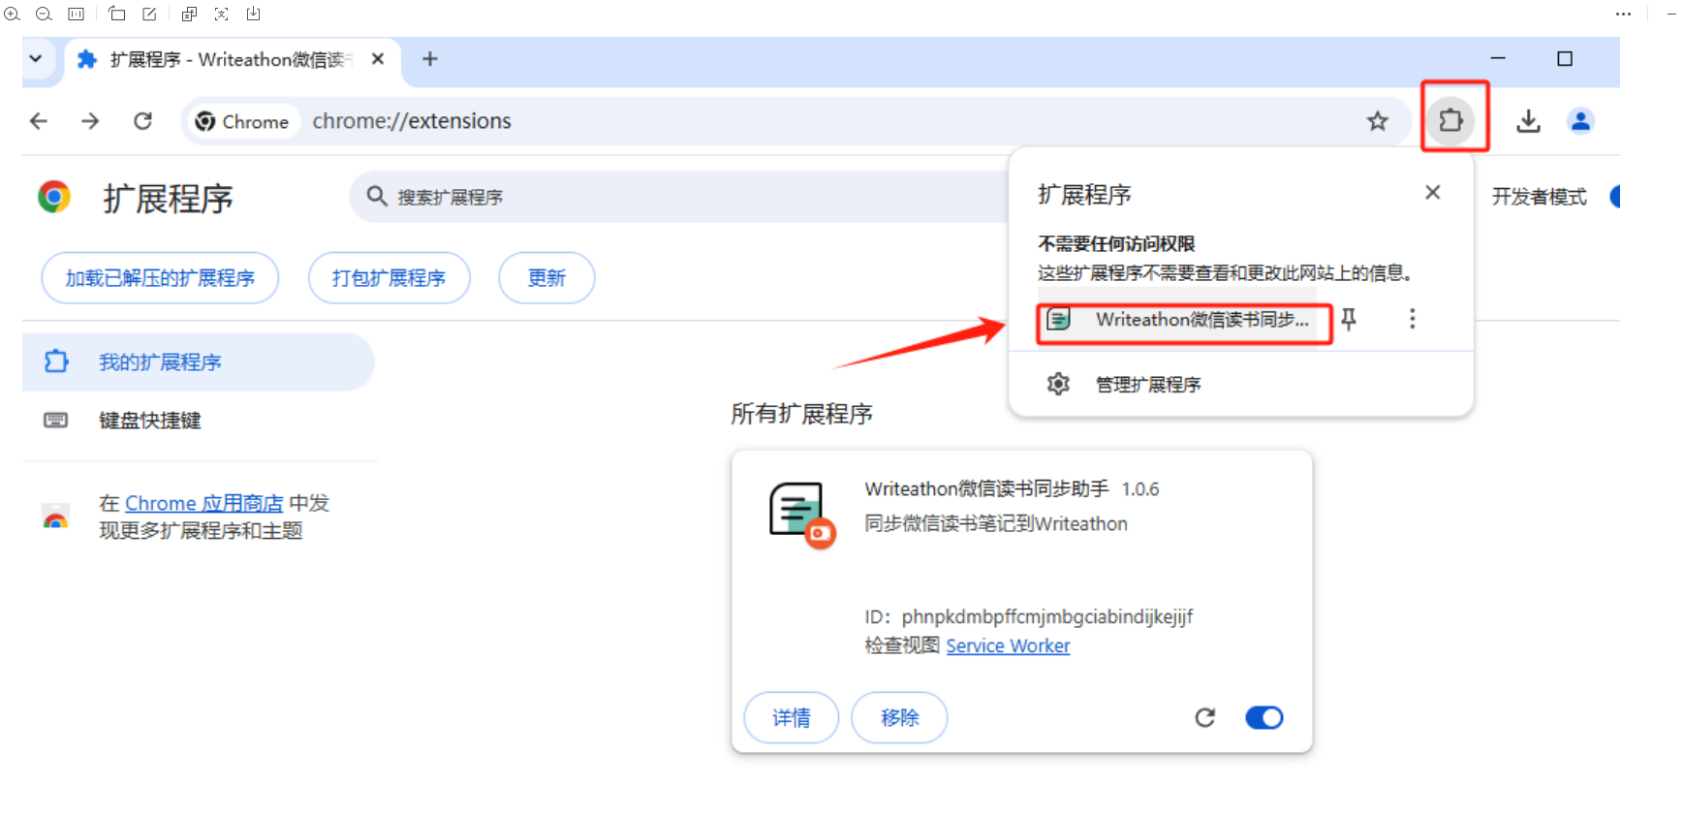The image size is (1684, 816).
Task: Bookmark this page with the star icon
Action: tap(1377, 121)
